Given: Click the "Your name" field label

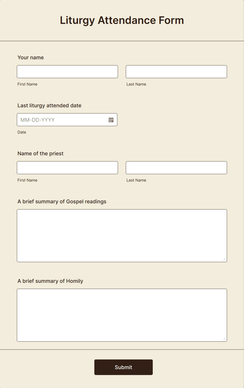Looking at the screenshot, I should pyautogui.click(x=31, y=57).
